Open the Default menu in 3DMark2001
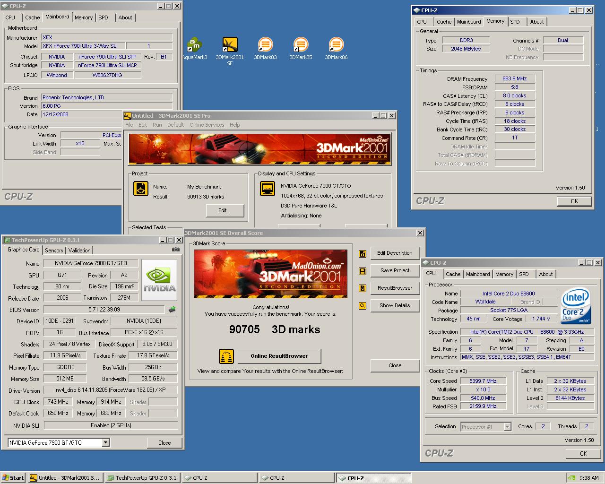The width and height of the screenshot is (605, 484). pos(175,125)
